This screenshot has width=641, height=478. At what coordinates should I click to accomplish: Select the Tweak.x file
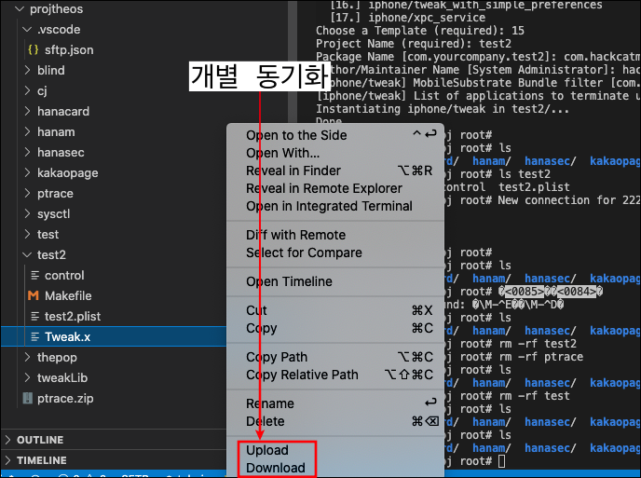tap(67, 336)
